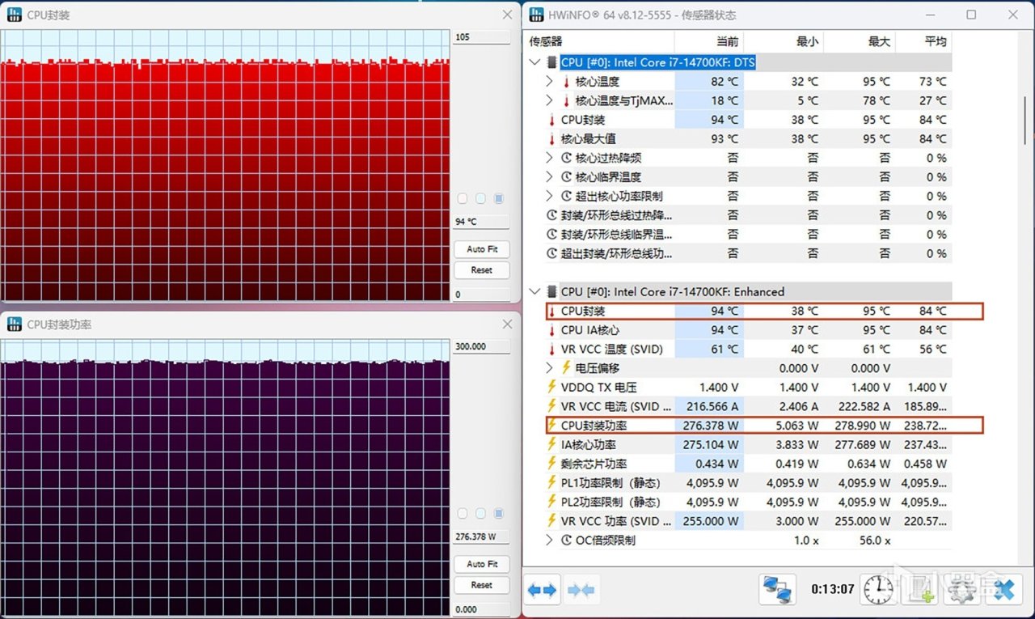Click the thermometer icon beside 核心最大值

552,139
